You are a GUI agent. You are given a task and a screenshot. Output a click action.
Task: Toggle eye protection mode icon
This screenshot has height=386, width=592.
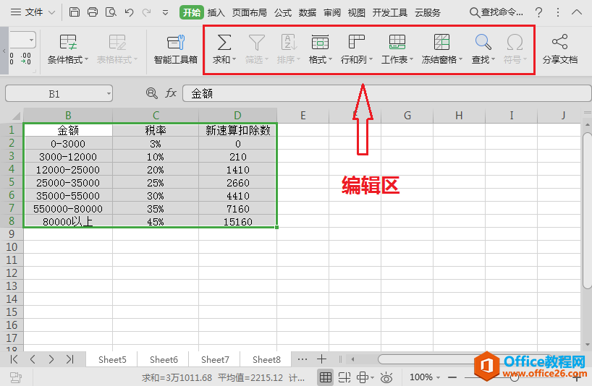(x=386, y=377)
